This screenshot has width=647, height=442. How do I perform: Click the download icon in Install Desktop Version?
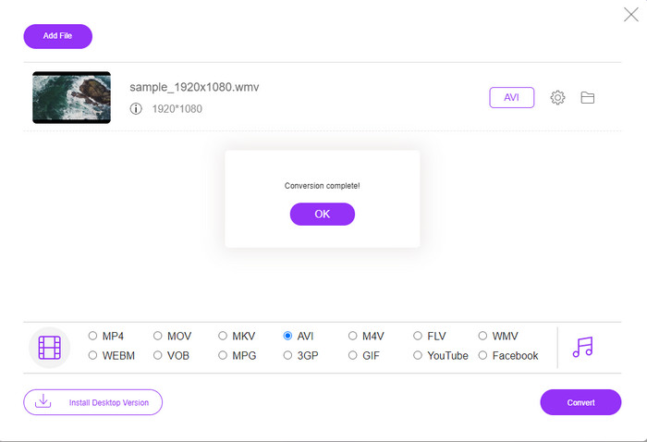click(43, 401)
